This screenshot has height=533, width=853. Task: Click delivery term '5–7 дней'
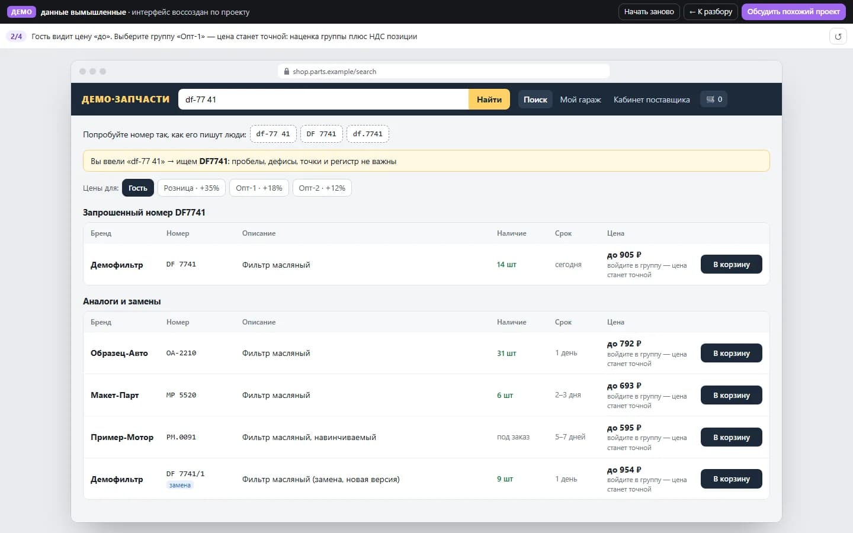570,437
